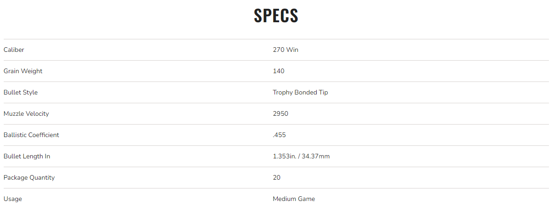Screen dimensions: 555x207
Task: Select the 270 Win caliber value
Action: coord(285,50)
